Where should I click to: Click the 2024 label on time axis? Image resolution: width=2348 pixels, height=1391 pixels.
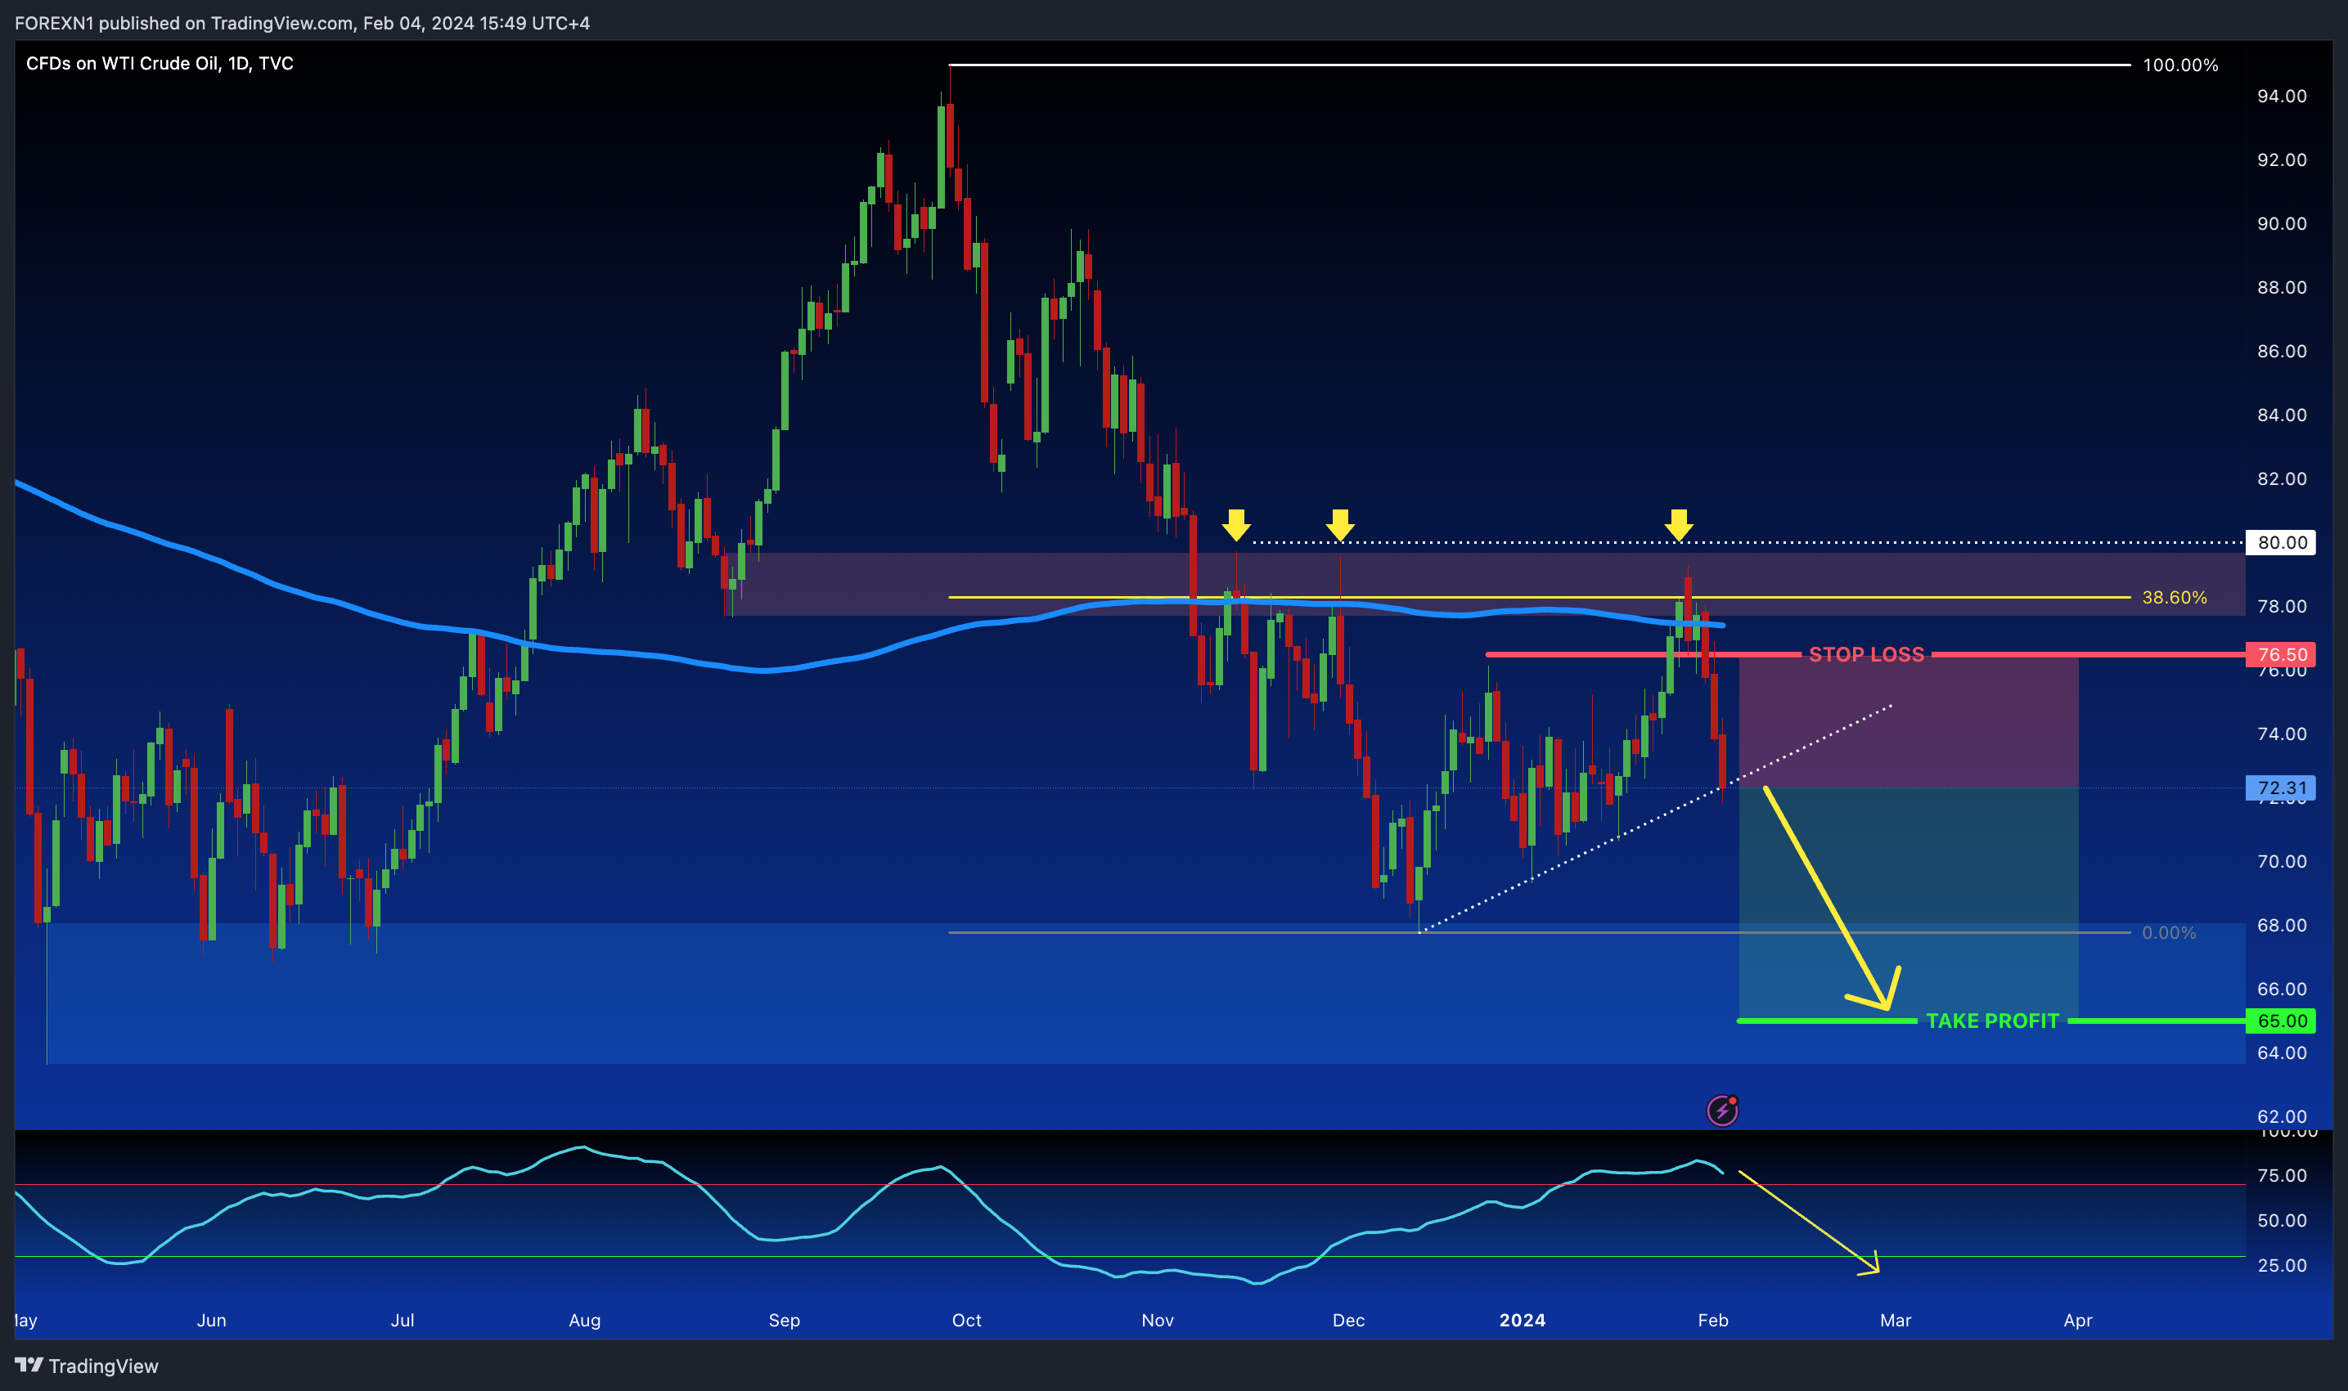pos(1522,1320)
